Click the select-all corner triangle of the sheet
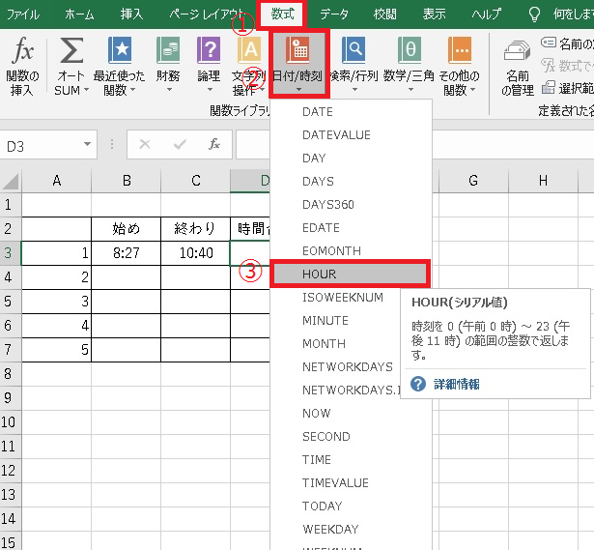The width and height of the screenshot is (594, 550). (11, 181)
